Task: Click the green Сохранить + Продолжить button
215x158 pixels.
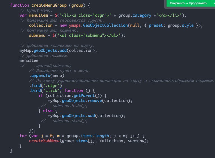Action: click(x=188, y=3)
